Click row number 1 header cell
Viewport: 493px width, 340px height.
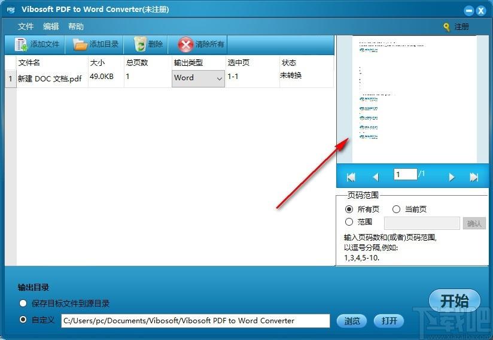coord(10,78)
